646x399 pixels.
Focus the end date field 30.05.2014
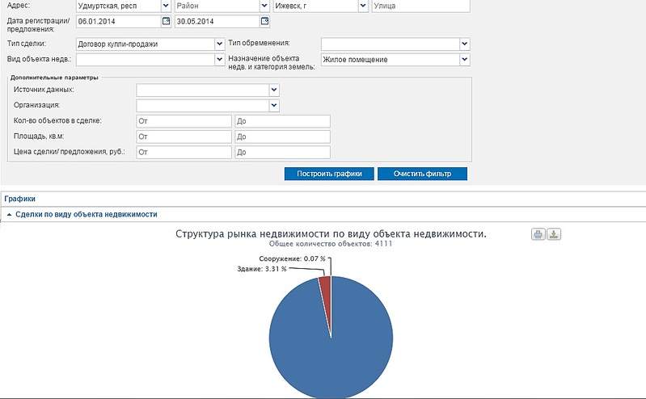click(217, 22)
